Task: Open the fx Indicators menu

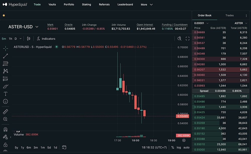Action: (x=46, y=39)
